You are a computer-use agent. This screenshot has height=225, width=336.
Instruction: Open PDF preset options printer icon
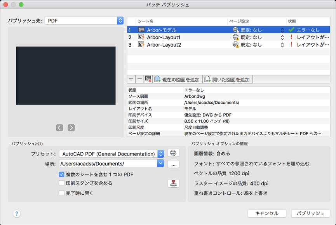pos(173,153)
